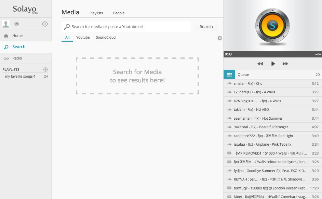Click SoundCloud icon beside L2Share track

click(x=229, y=92)
